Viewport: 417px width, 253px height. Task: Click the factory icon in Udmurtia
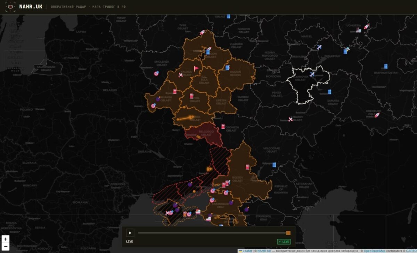358,31
